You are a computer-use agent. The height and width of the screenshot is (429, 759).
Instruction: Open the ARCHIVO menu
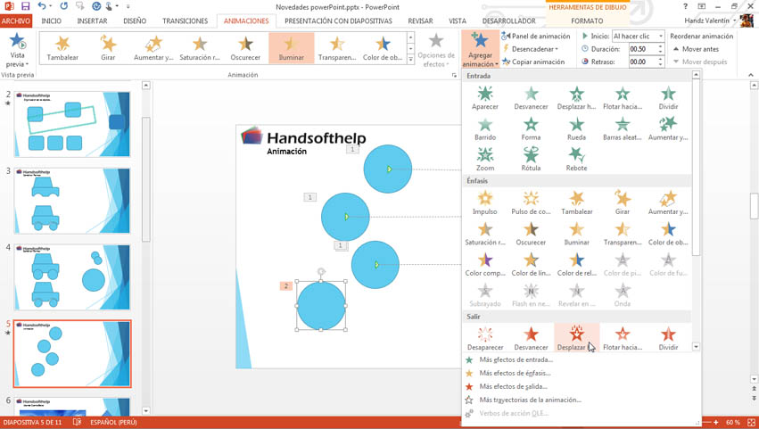click(x=16, y=21)
